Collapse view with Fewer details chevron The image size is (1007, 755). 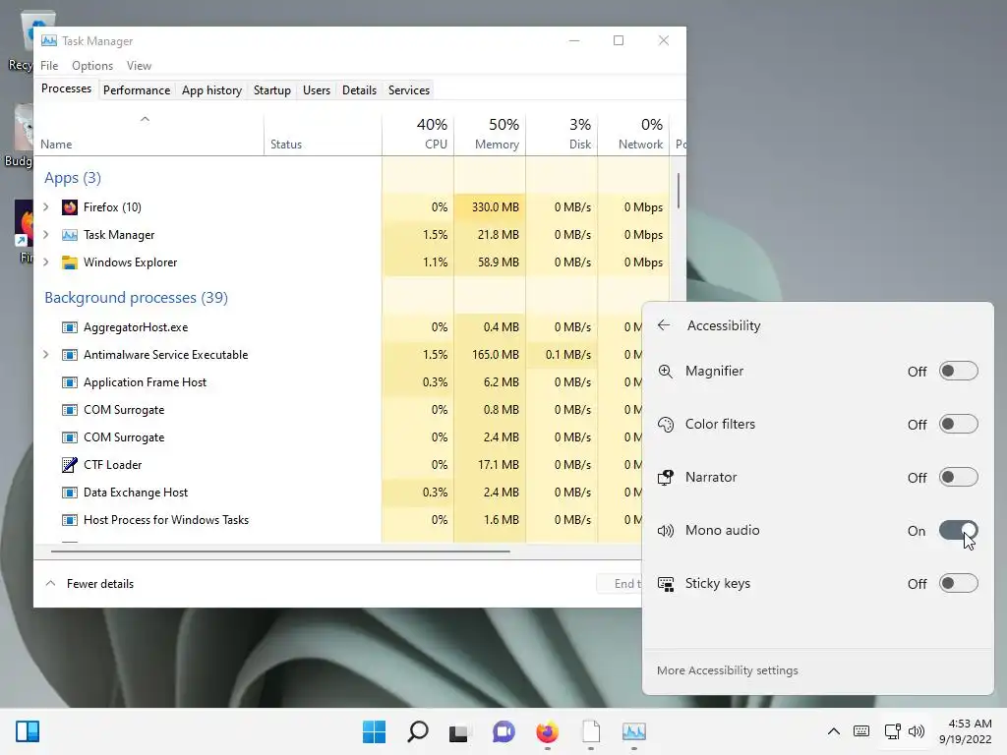50,584
